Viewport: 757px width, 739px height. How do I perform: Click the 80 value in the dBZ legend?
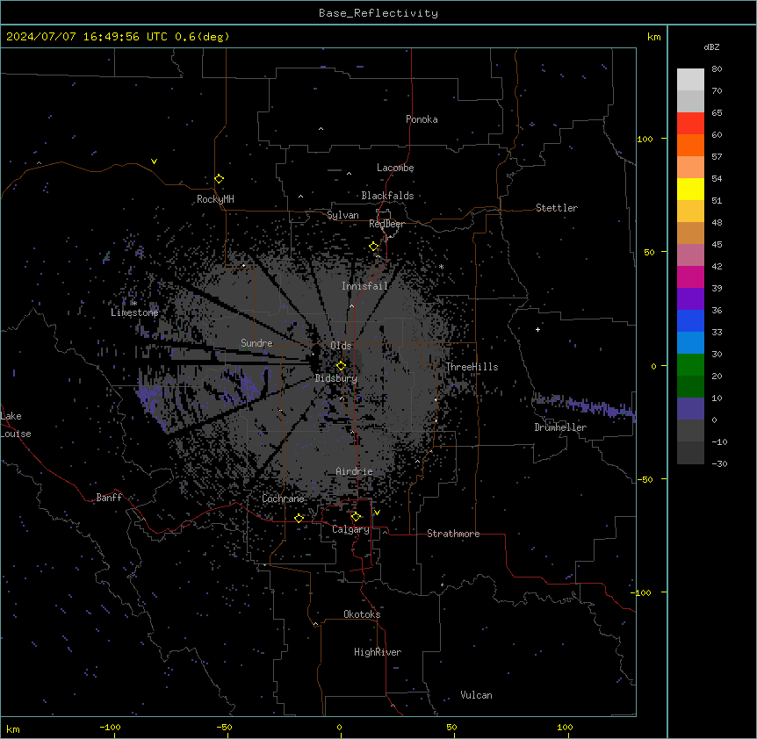717,69
